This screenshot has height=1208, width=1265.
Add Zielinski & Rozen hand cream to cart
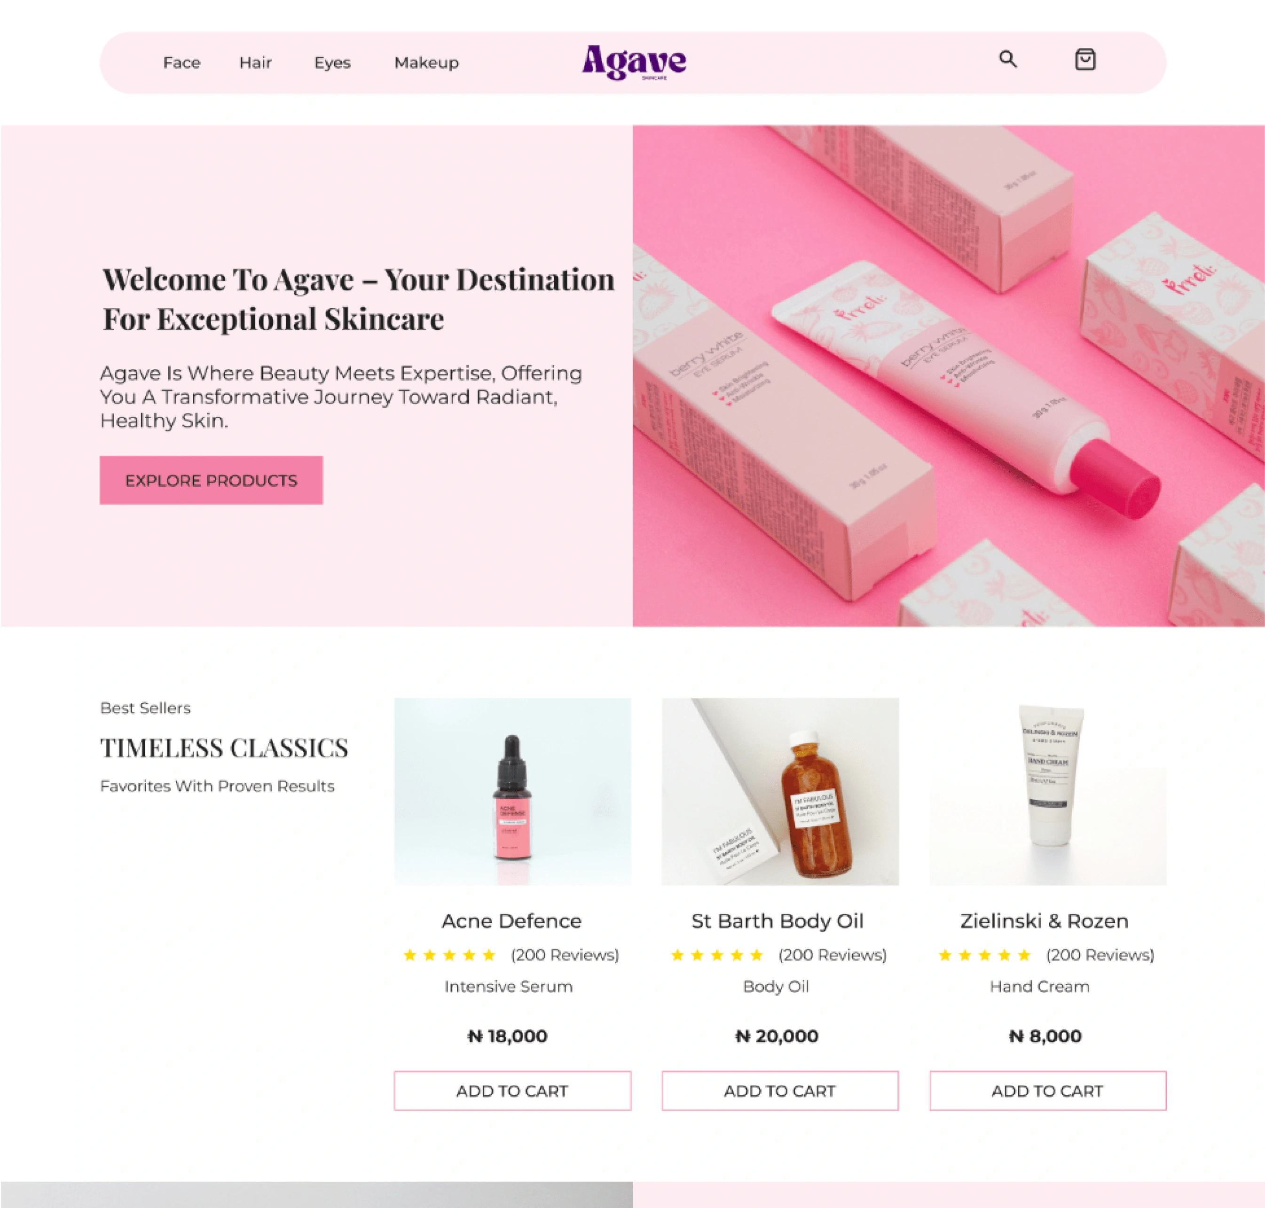pyautogui.click(x=1048, y=1091)
